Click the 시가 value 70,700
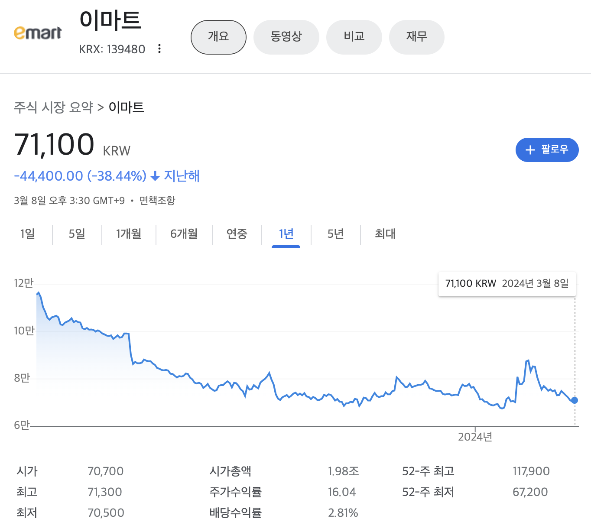This screenshot has height=532, width=591. click(x=106, y=471)
